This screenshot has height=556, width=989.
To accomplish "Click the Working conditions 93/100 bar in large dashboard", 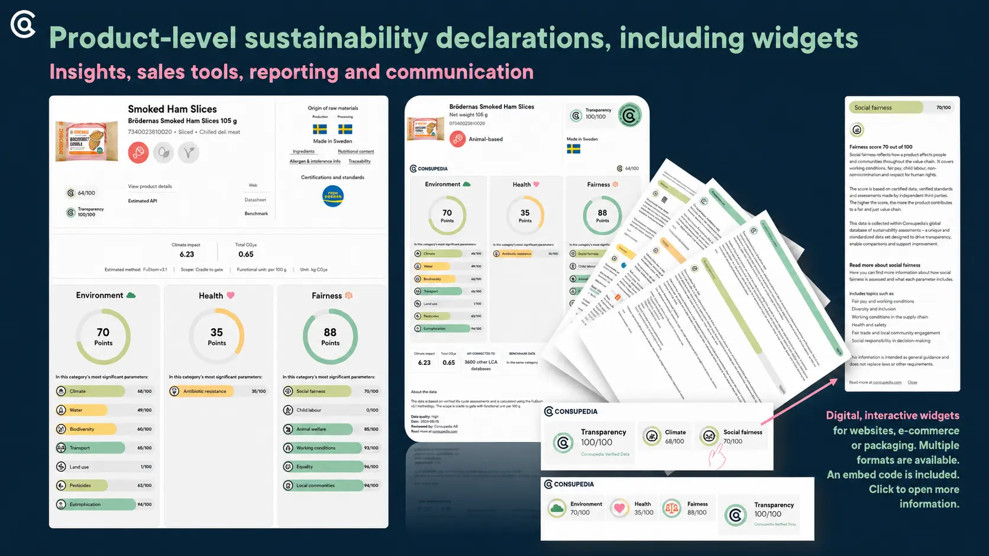I will pos(331,448).
